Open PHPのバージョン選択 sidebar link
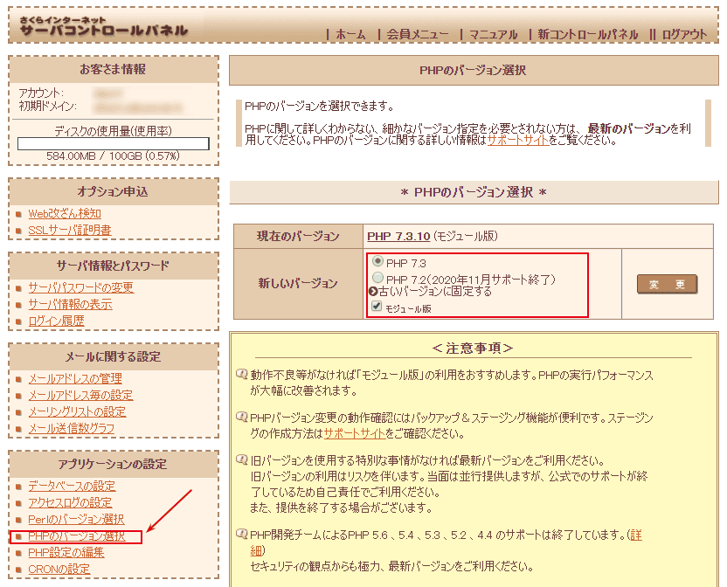 (77, 536)
